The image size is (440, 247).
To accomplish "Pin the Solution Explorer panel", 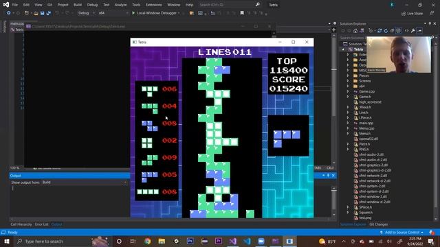I will pos(430,24).
